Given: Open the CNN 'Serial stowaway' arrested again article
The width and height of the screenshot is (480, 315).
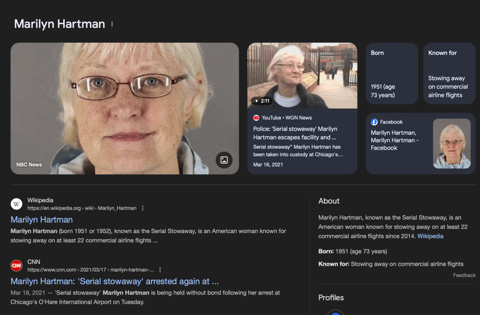Looking at the screenshot, I should click(114, 281).
